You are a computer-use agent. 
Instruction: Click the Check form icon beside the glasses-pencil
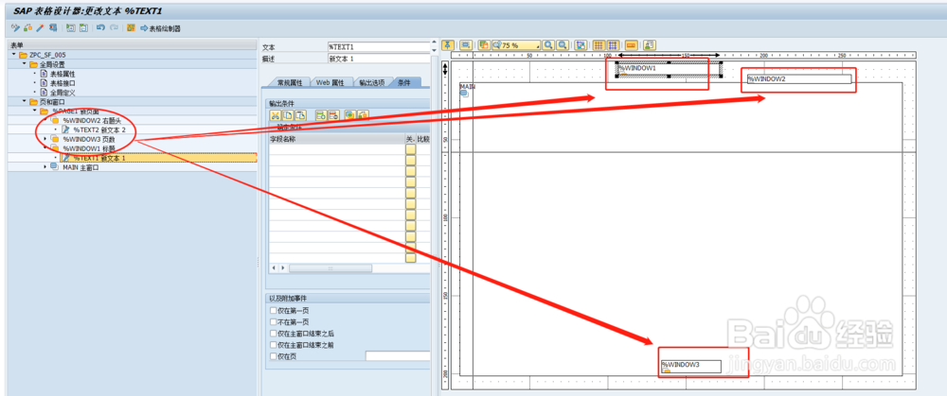point(27,27)
